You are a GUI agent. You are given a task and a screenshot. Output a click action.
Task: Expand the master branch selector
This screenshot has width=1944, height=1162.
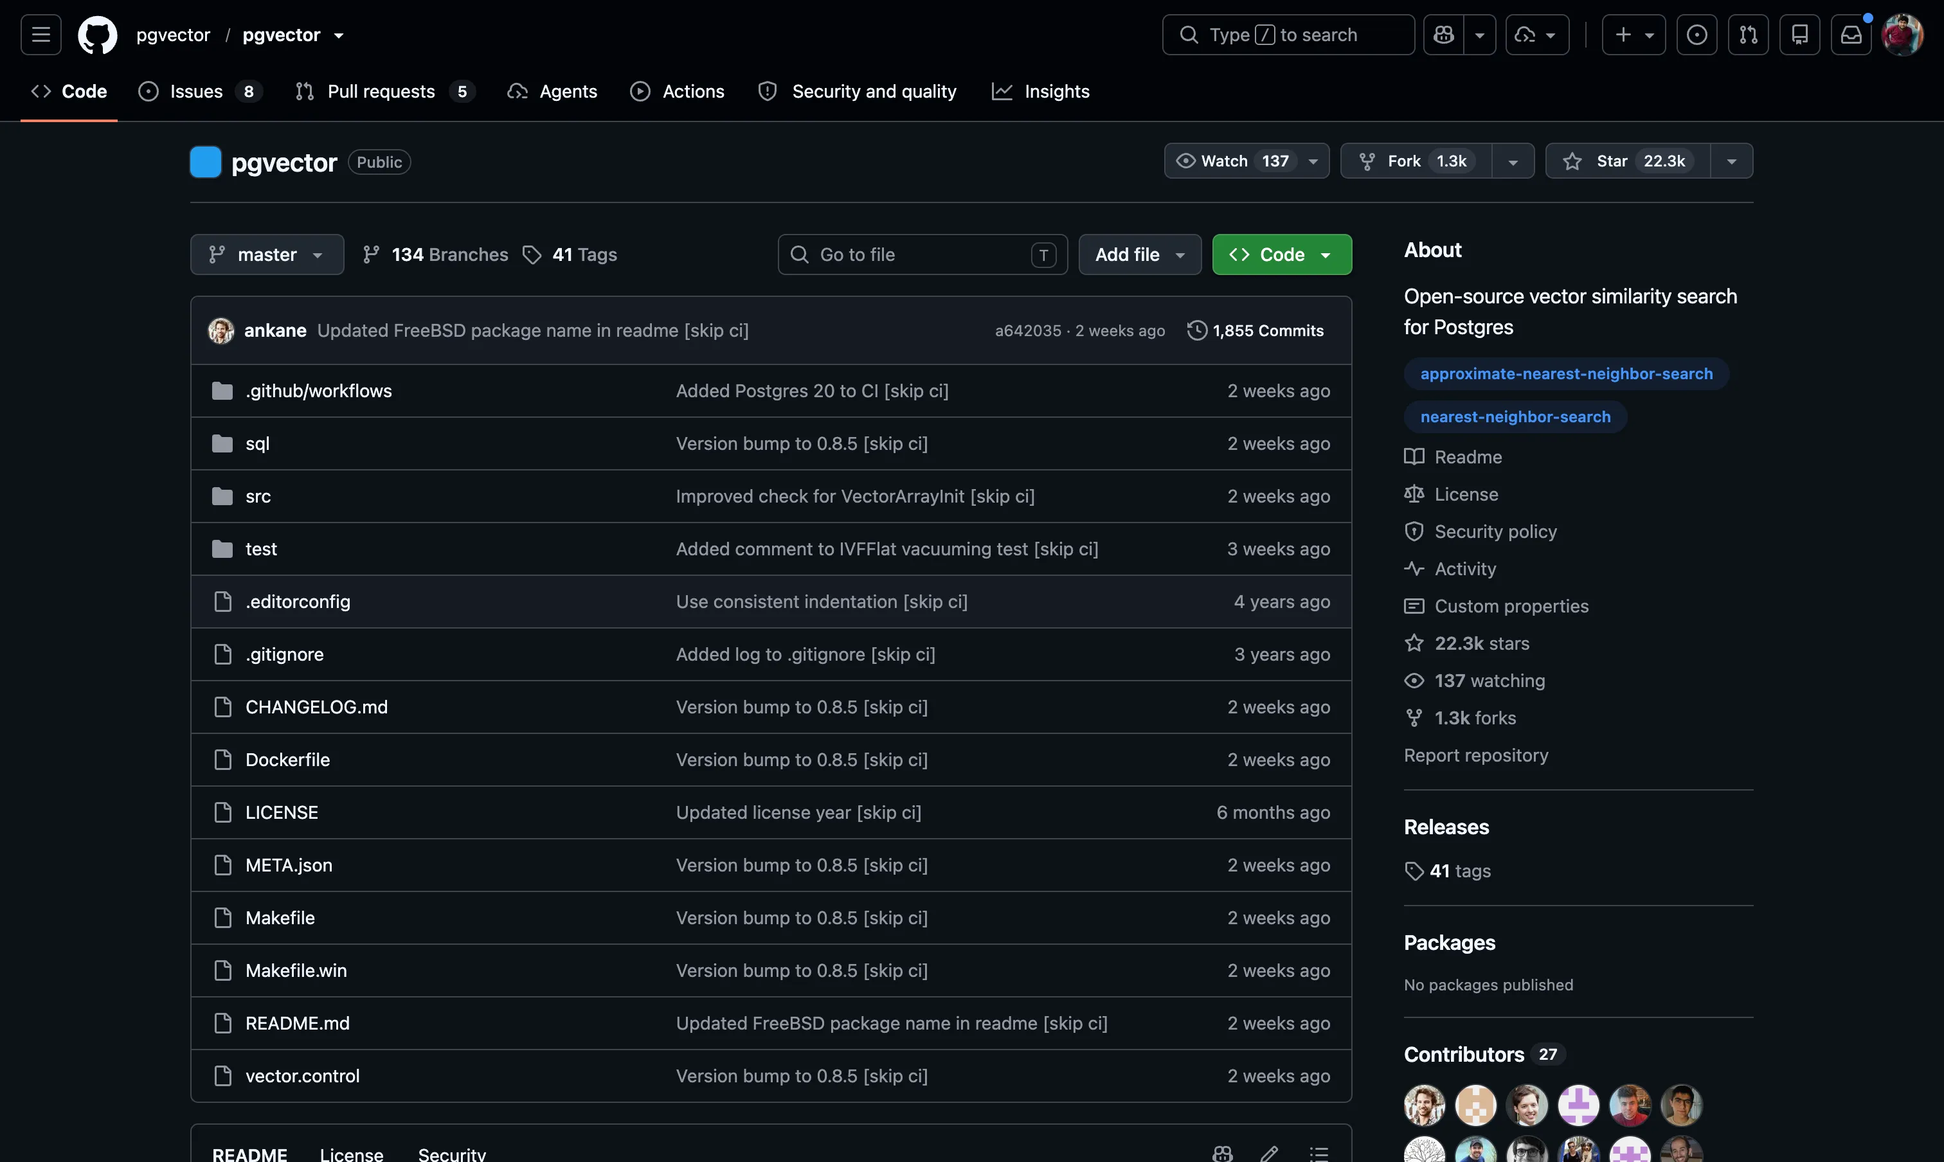(x=267, y=255)
